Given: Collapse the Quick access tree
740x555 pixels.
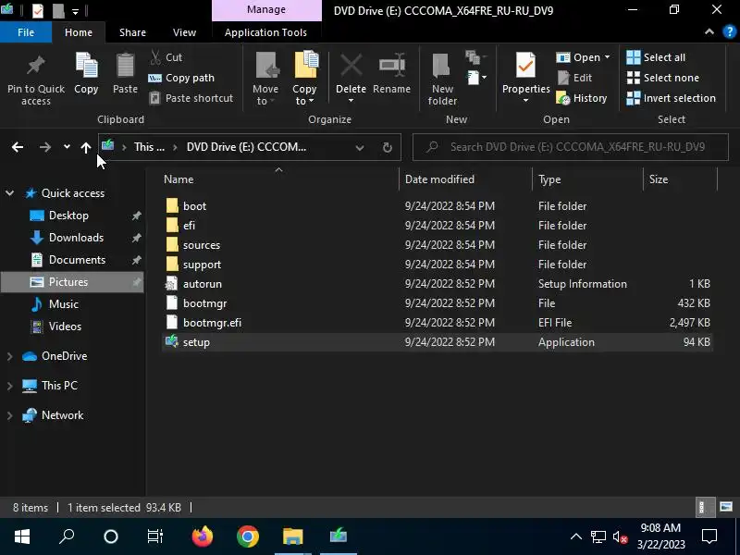Looking at the screenshot, I should (x=9, y=193).
